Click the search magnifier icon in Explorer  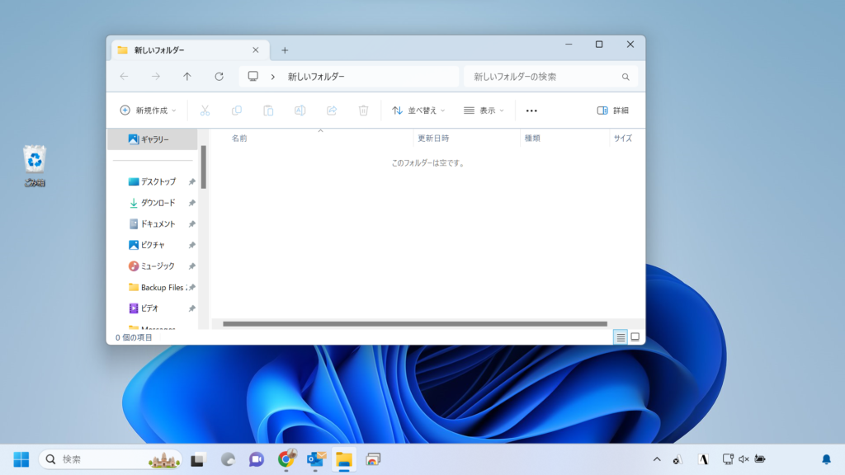click(x=625, y=77)
